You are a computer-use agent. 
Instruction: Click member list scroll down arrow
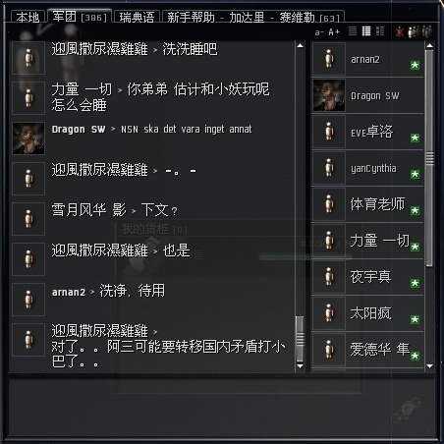430,366
